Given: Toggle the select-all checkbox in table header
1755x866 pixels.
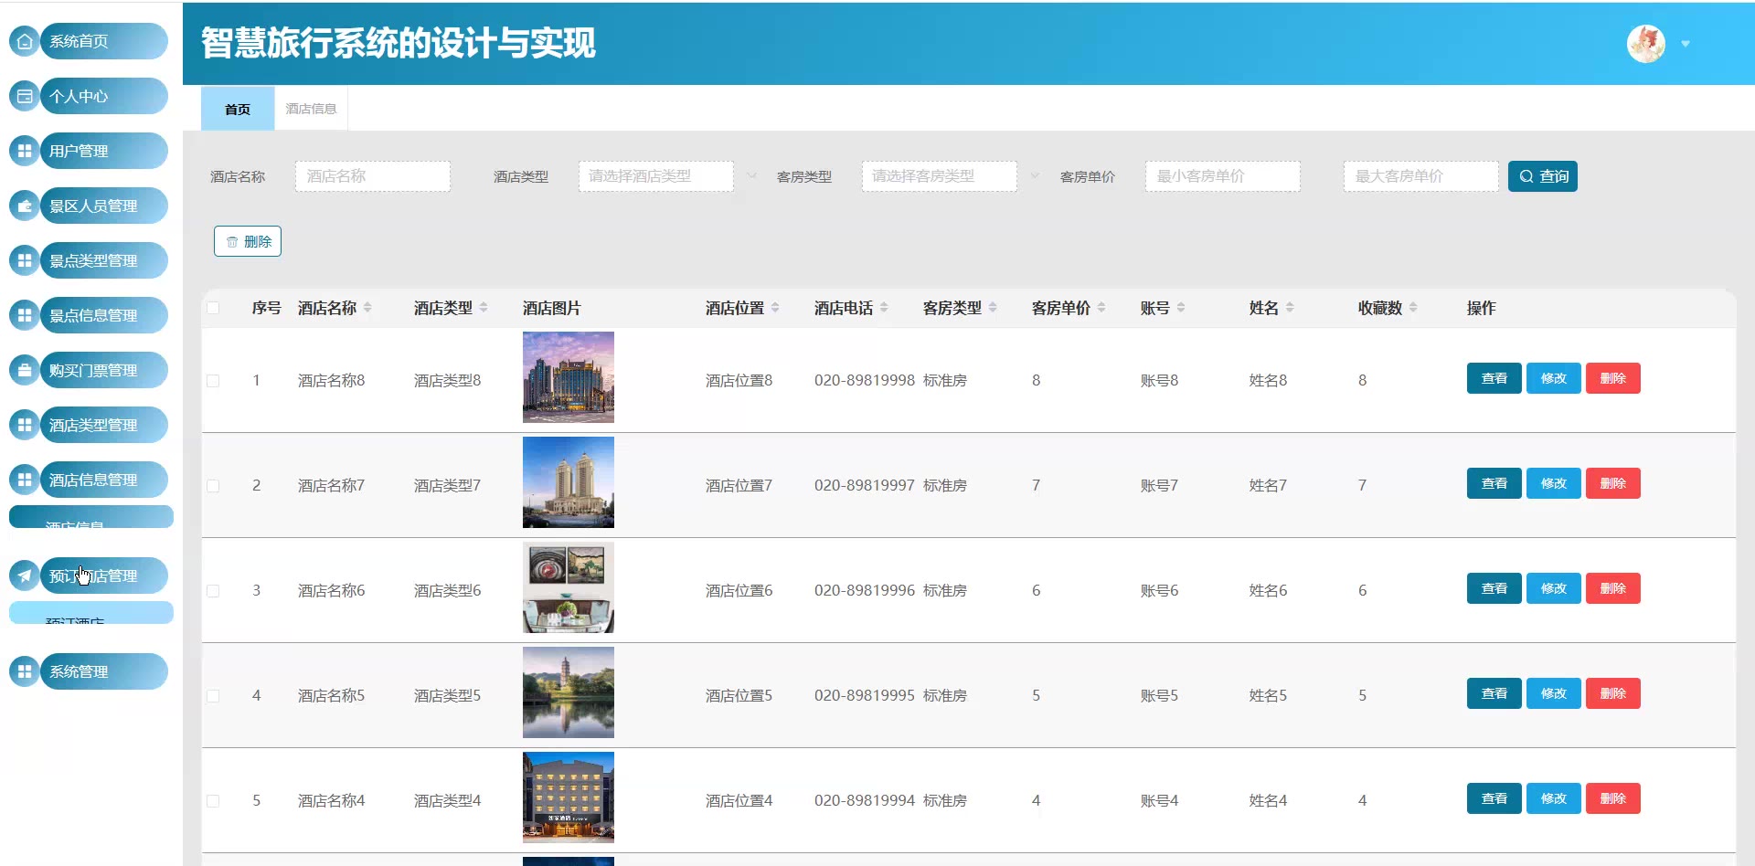Looking at the screenshot, I should click(x=213, y=308).
